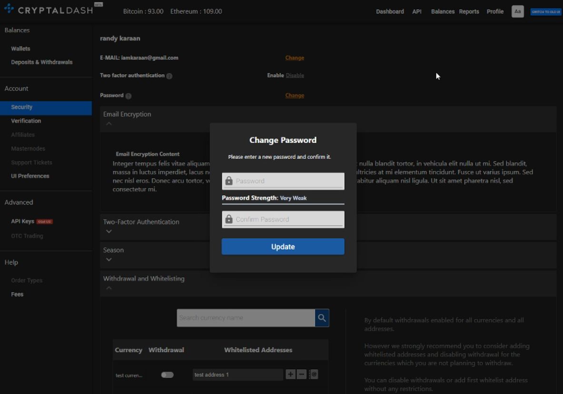
Task: Click help icon next to Password label
Action: 128,96
